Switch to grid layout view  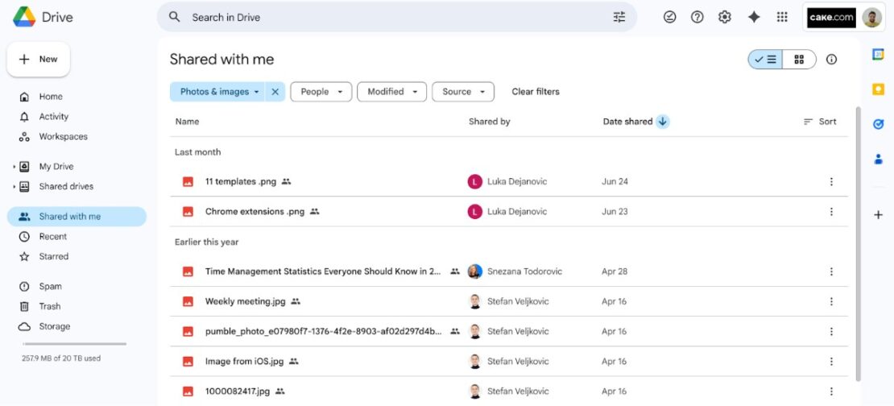pos(799,60)
